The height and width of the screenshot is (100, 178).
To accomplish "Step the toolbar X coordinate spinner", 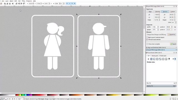I will (33, 4).
